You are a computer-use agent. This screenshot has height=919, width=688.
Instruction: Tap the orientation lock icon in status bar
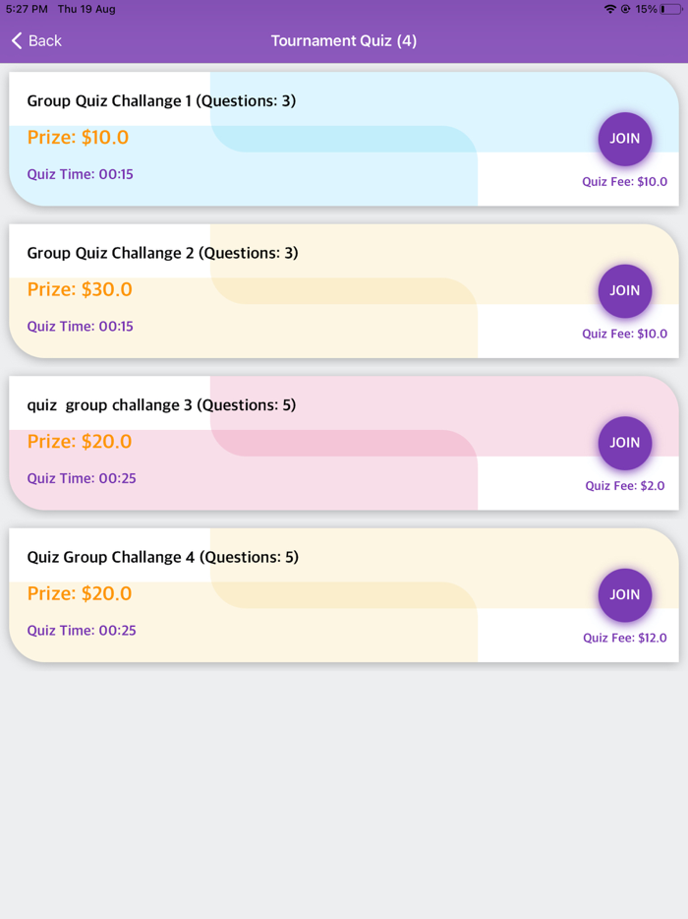coord(624,9)
